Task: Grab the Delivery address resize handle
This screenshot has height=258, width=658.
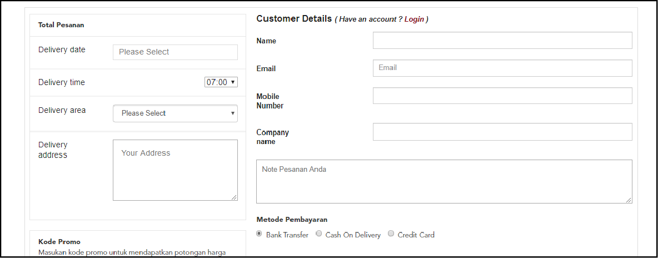Action: [x=235, y=197]
